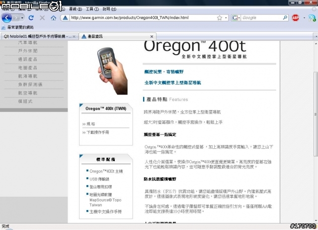Close the 產品資訊 tab
The width and height of the screenshot is (318, 230).
coord(152,36)
